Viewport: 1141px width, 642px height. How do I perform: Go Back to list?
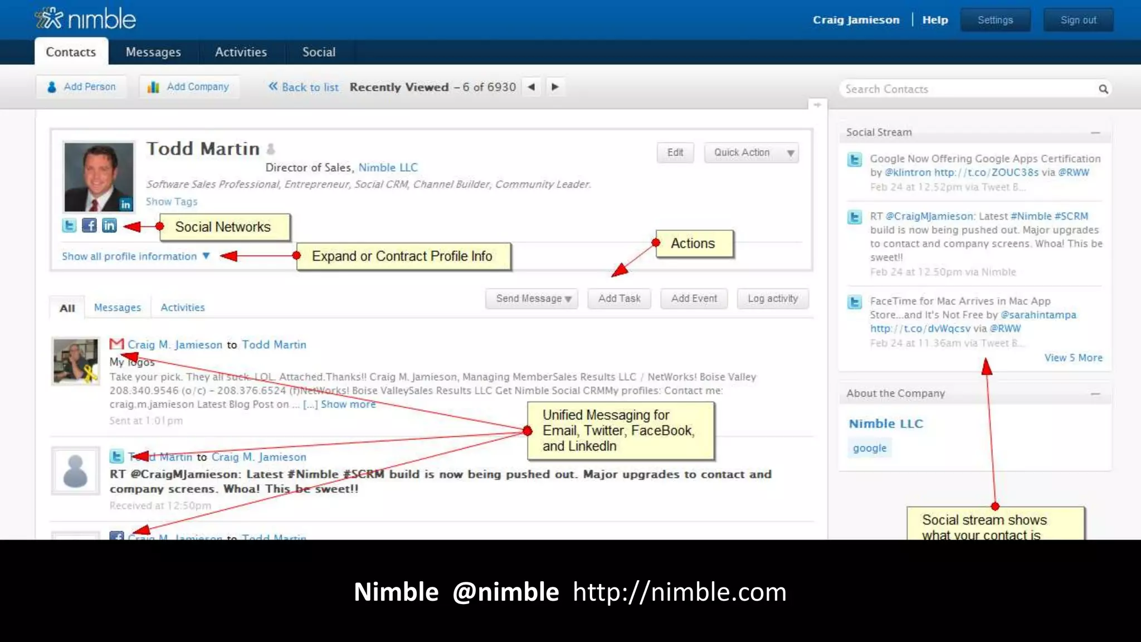tap(304, 87)
